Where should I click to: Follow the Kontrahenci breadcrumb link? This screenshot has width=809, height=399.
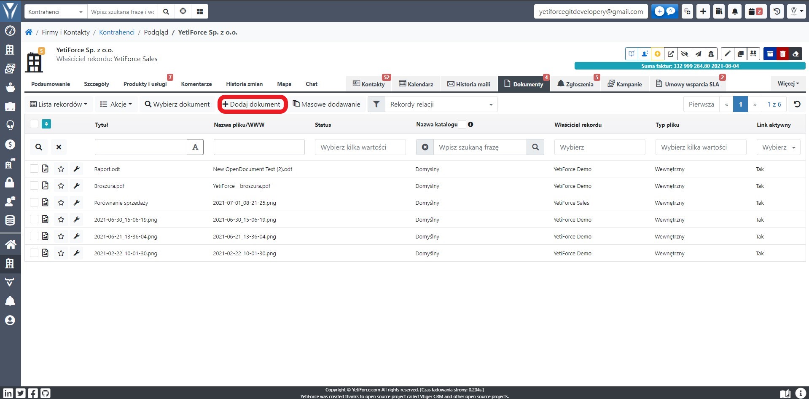(117, 32)
